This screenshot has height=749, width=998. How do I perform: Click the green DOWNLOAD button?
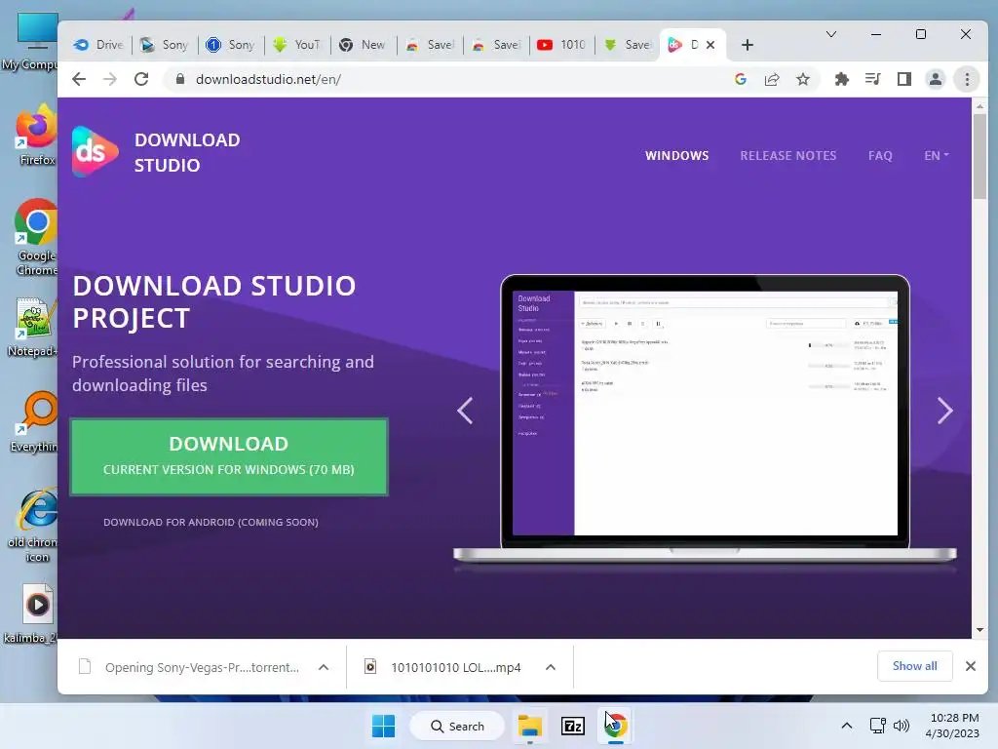pos(229,456)
